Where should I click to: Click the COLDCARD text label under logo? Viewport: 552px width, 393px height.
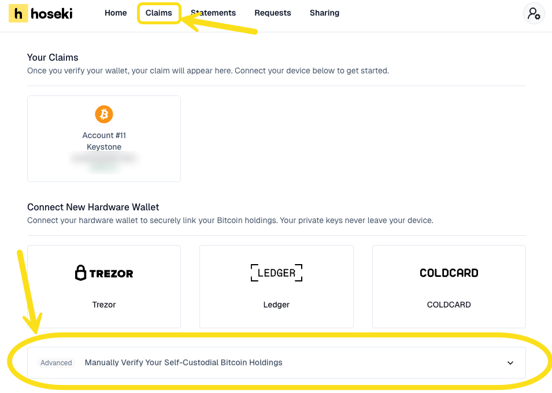pos(449,305)
